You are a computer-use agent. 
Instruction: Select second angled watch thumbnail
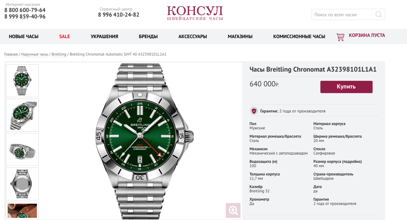[x=22, y=115]
